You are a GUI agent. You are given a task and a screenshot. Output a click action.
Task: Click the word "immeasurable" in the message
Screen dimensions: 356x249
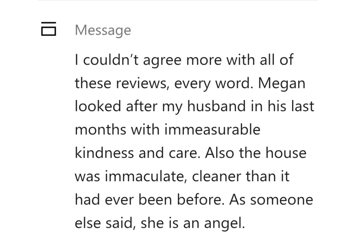coord(212,130)
